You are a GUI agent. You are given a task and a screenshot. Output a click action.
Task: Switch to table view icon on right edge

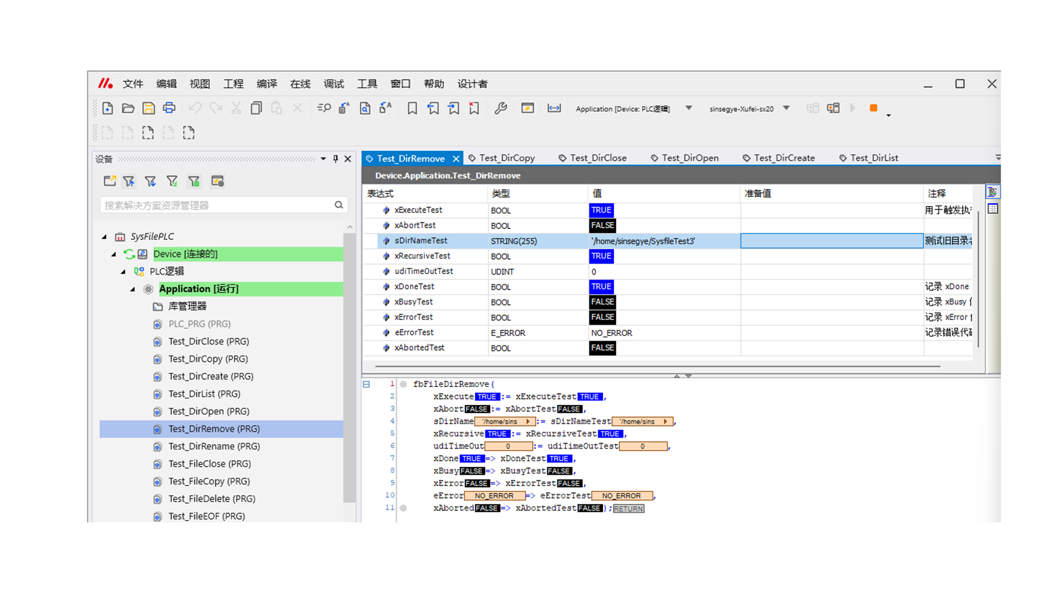[x=993, y=209]
